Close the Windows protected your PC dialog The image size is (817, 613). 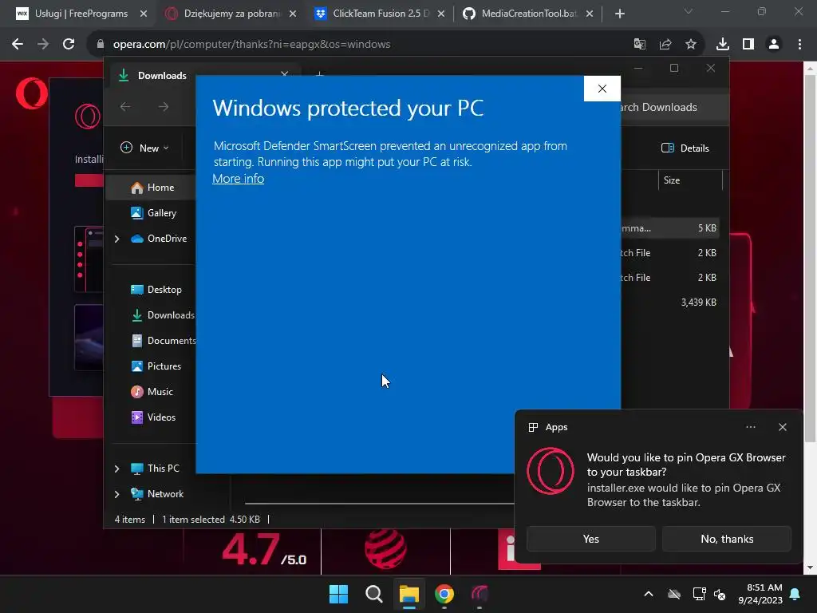point(602,89)
